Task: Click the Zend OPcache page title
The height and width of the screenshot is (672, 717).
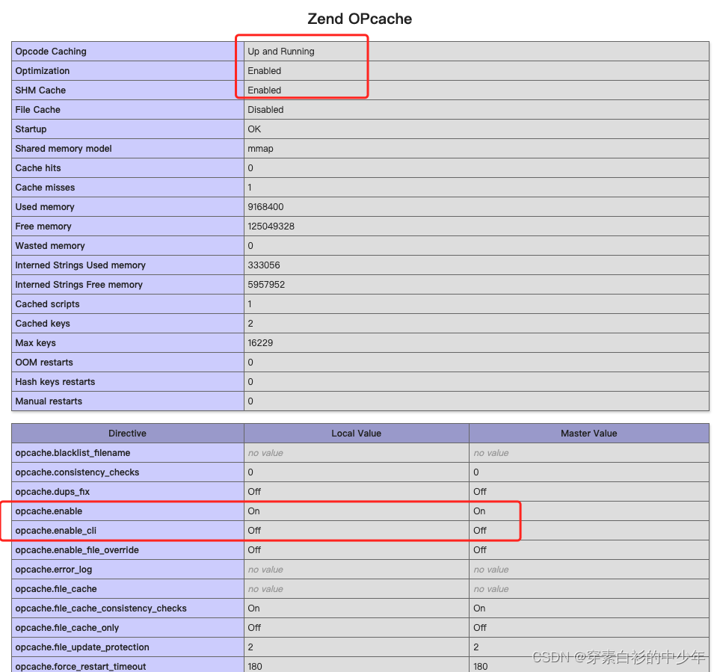Action: pos(359,19)
